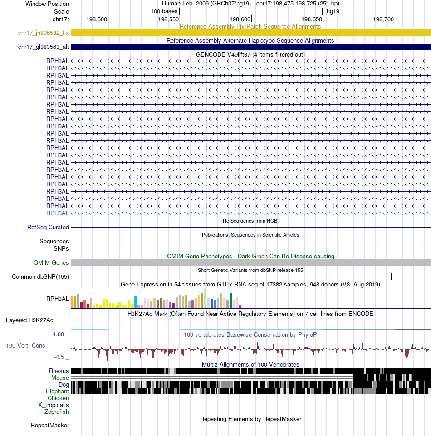
Task: Click the chr17_gl383563_alt track label
Action: (x=43, y=47)
